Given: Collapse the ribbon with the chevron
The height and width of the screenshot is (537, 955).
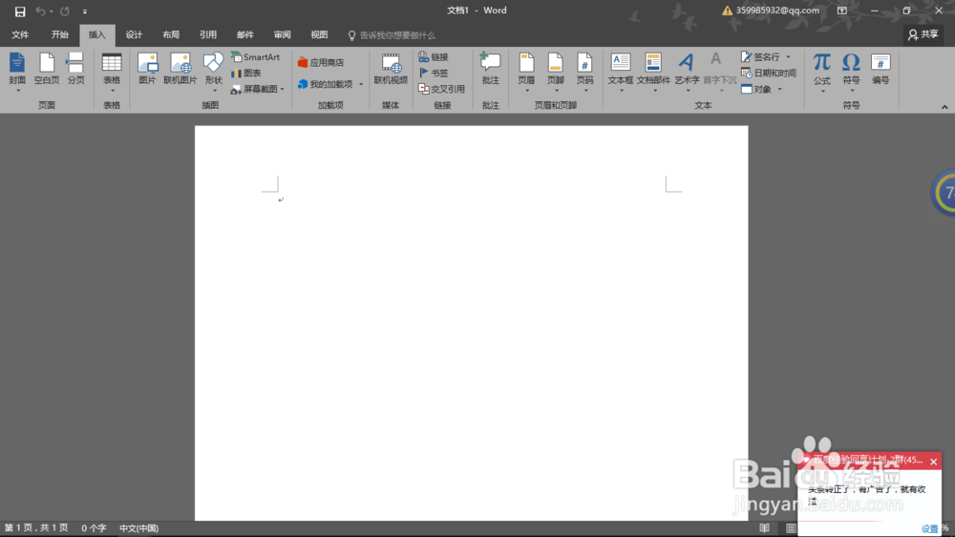Looking at the screenshot, I should tap(944, 107).
